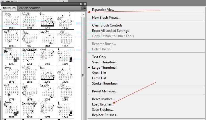Viewport: 206px width, 120px height.
Task: Select May calendar brush 1773
Action: pyautogui.click(x=11, y=92)
